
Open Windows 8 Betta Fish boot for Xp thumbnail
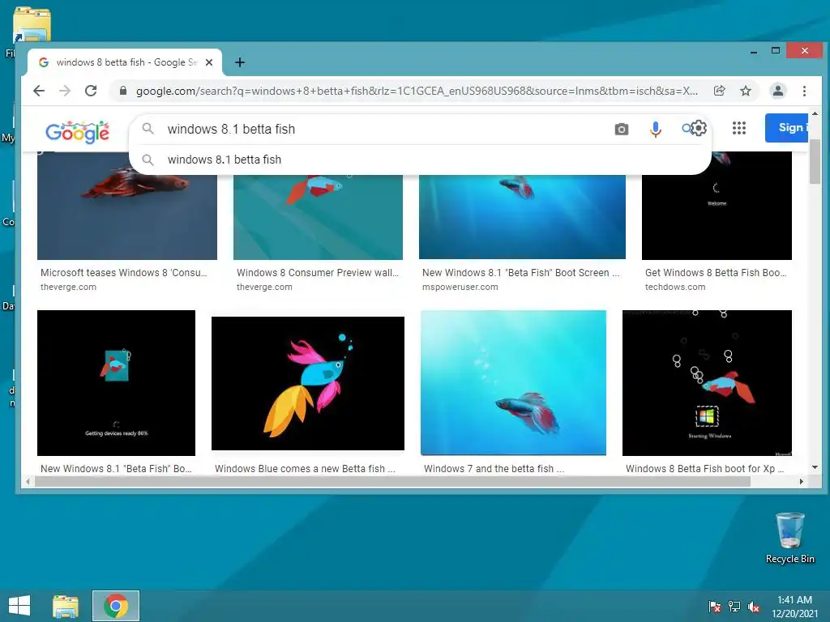point(707,383)
